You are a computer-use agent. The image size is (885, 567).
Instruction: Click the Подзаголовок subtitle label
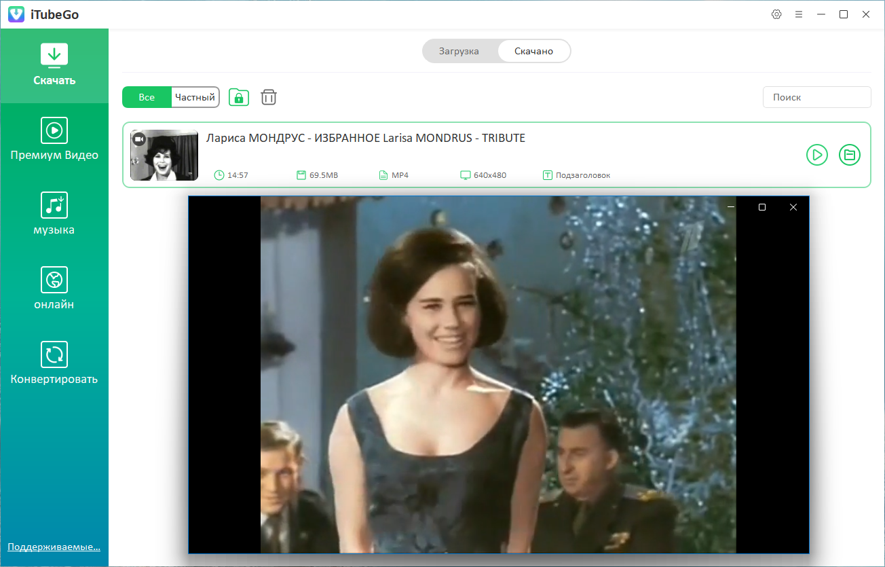[582, 175]
